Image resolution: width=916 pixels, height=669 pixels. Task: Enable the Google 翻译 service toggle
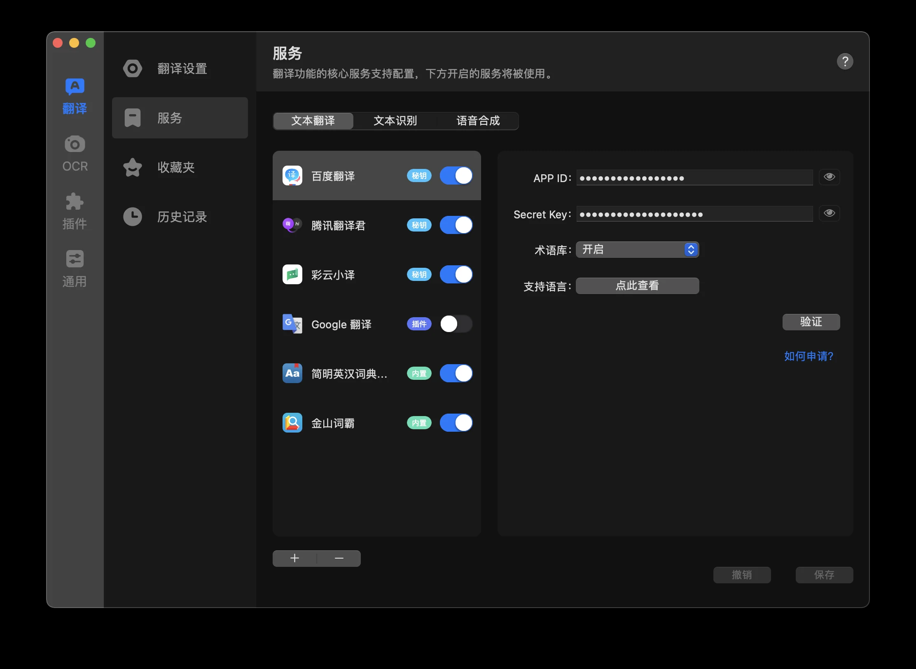click(x=456, y=324)
